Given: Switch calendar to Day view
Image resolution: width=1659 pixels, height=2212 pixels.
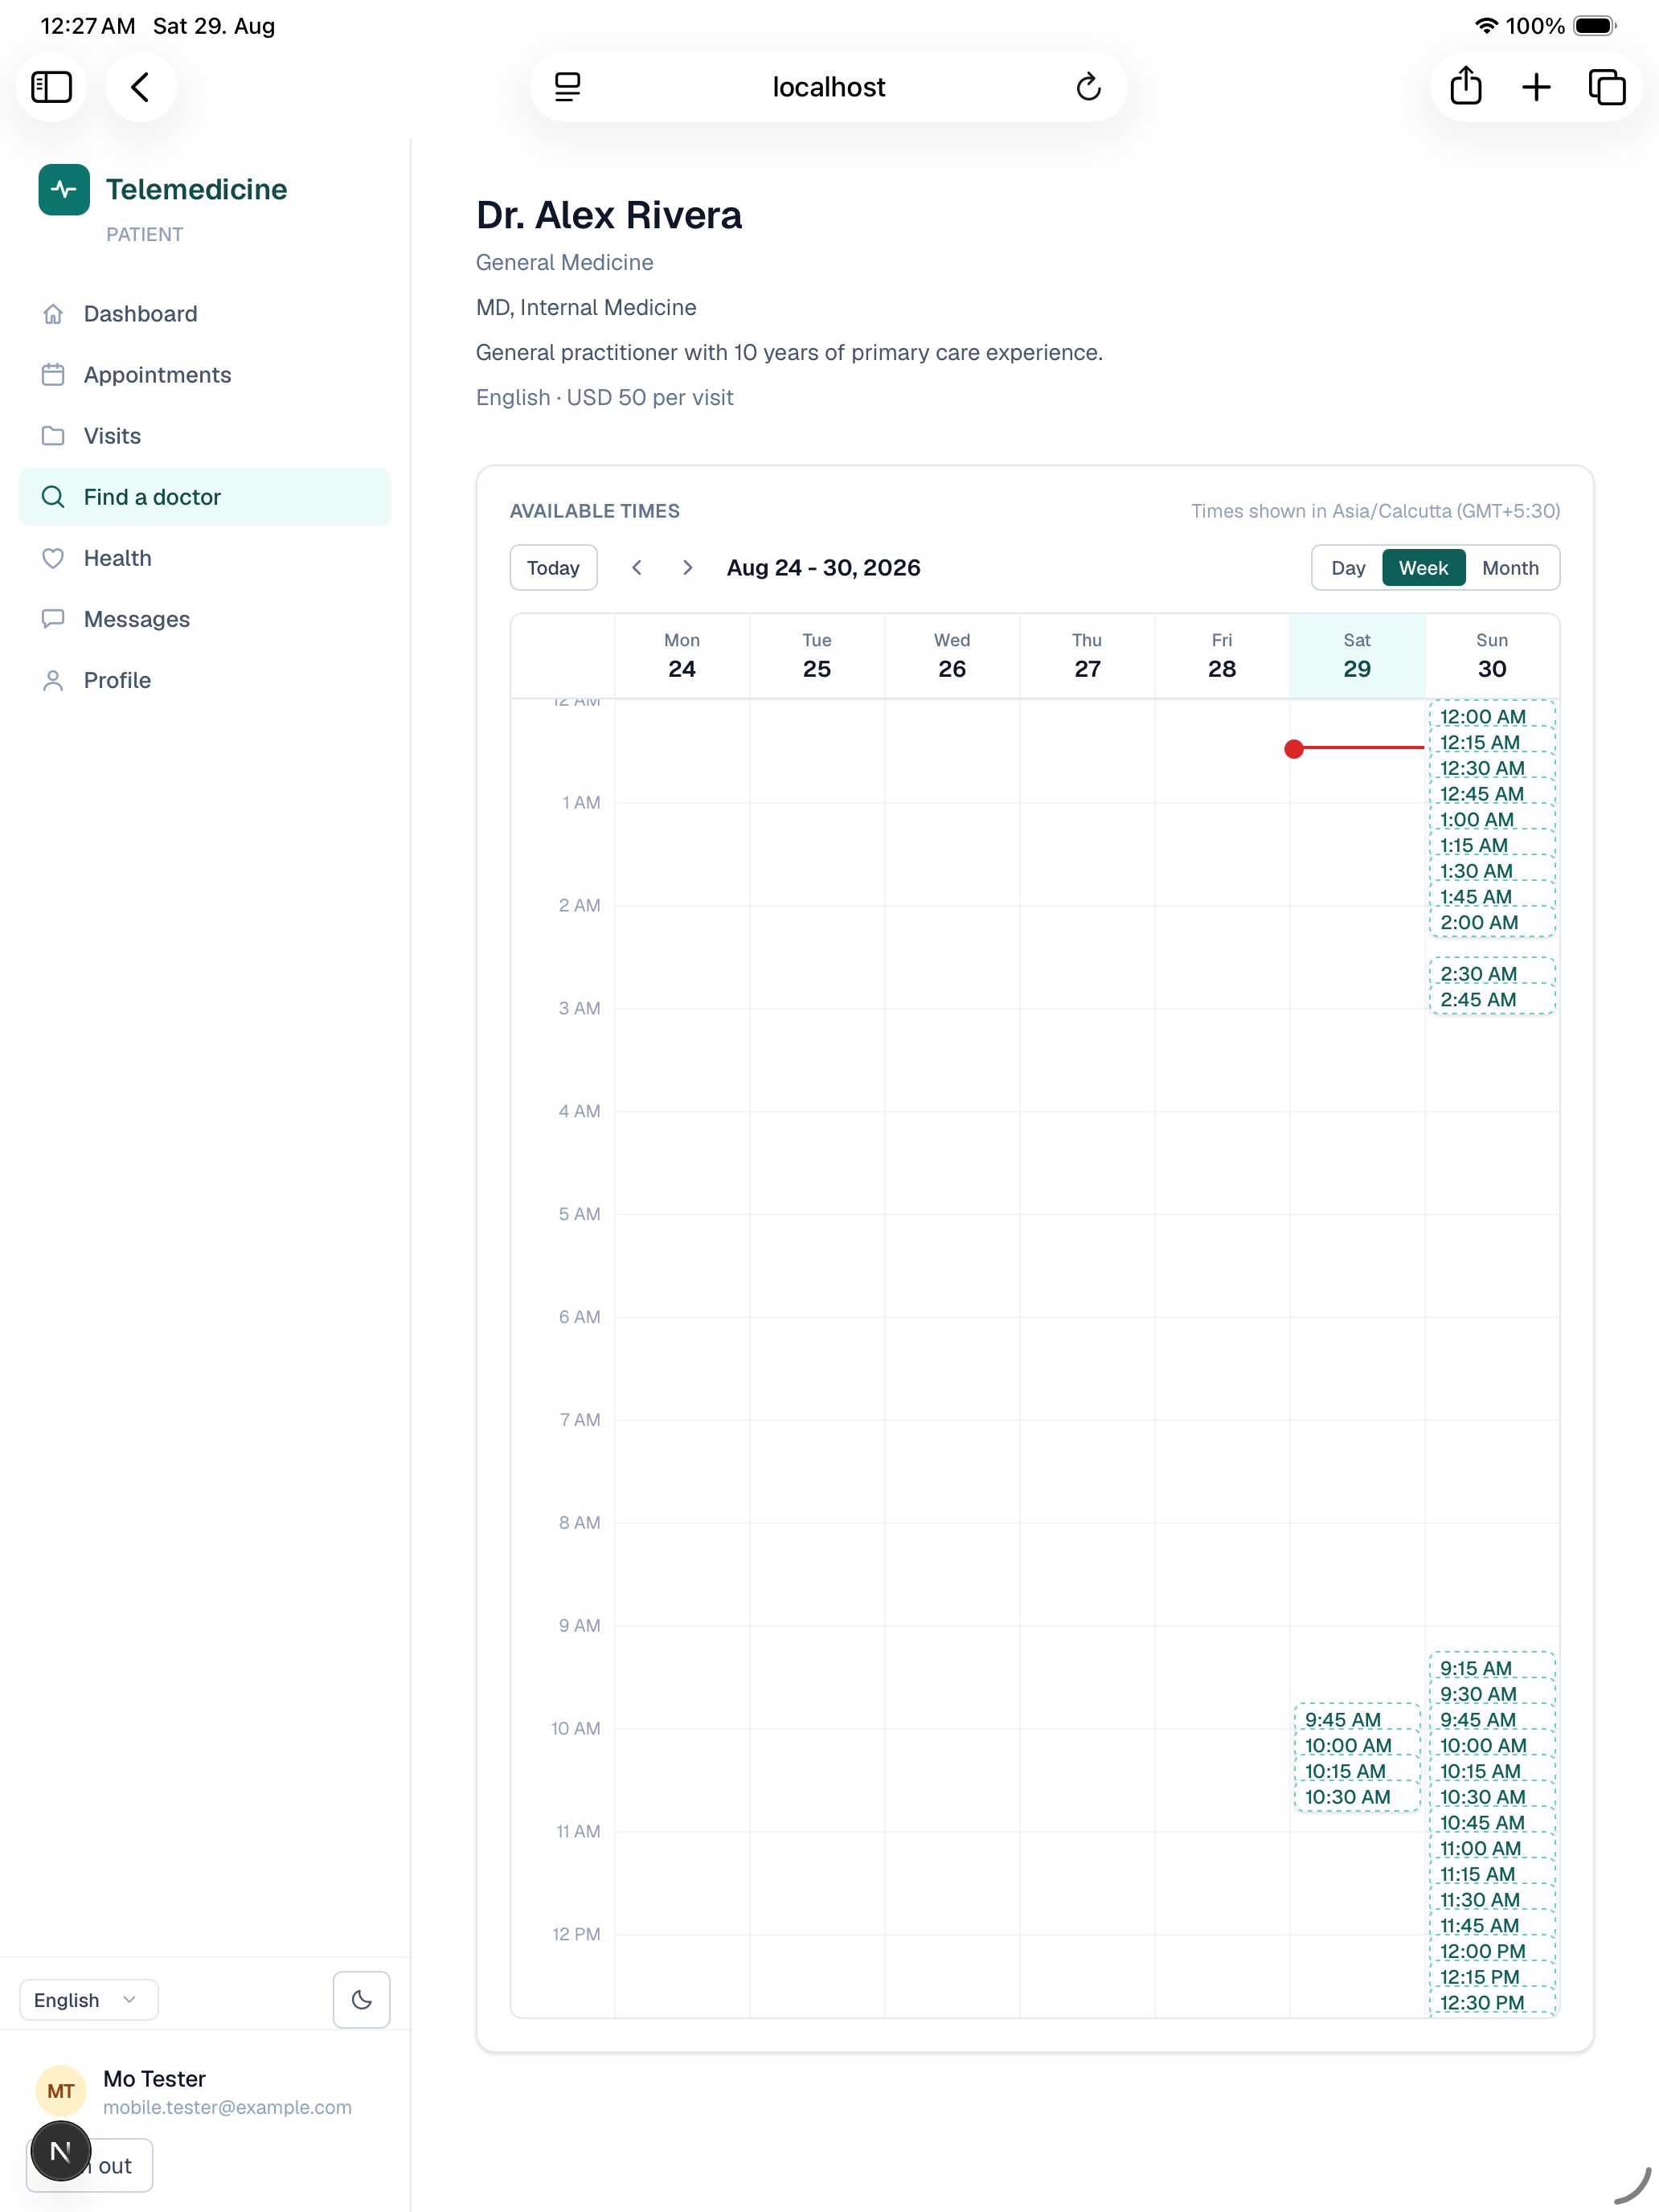Looking at the screenshot, I should click(1348, 568).
